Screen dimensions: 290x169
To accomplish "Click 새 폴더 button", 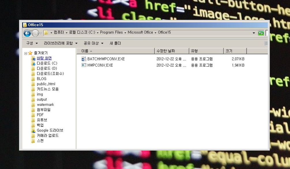I will pos(115,43).
